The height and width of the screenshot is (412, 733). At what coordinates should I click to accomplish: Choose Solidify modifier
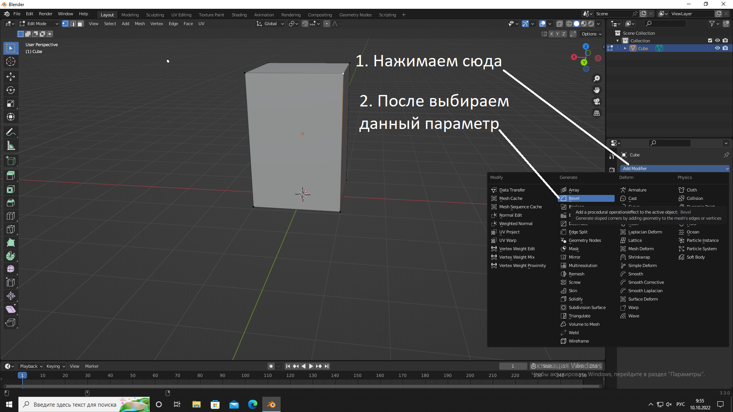pyautogui.click(x=586, y=299)
